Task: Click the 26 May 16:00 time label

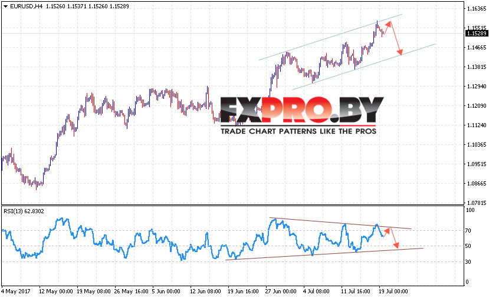Action: [132, 292]
